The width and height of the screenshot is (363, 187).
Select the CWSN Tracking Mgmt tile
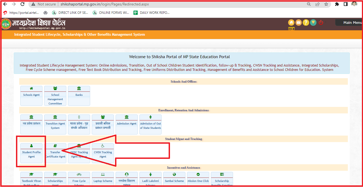tap(103, 153)
